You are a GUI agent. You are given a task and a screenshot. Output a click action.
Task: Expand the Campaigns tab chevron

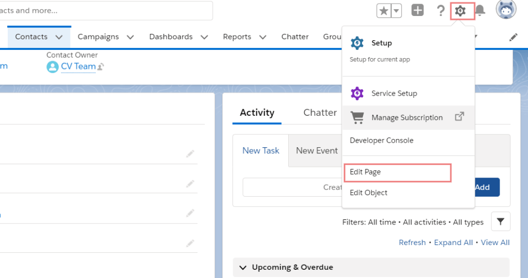point(130,37)
